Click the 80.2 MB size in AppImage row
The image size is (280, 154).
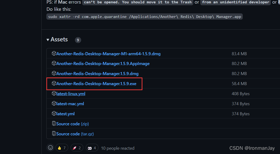coord(239,64)
